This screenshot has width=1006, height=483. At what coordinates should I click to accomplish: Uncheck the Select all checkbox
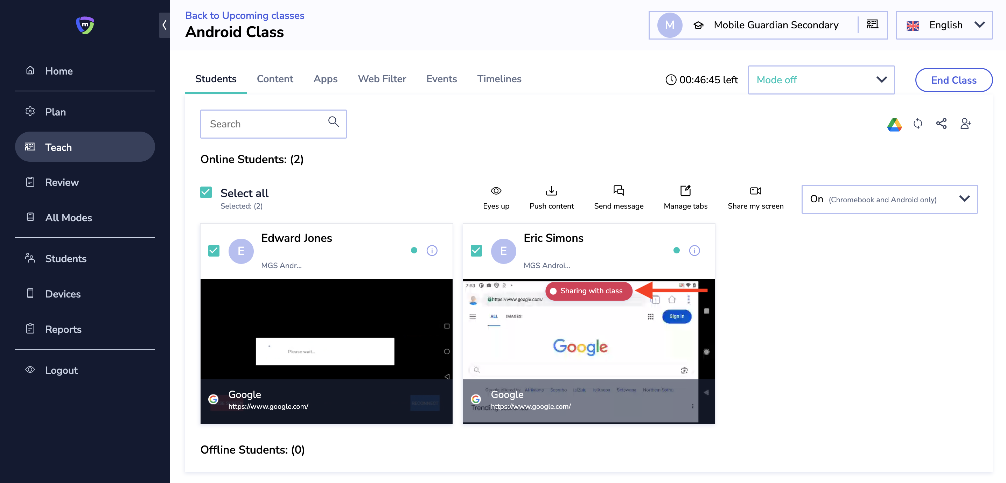coord(206,192)
